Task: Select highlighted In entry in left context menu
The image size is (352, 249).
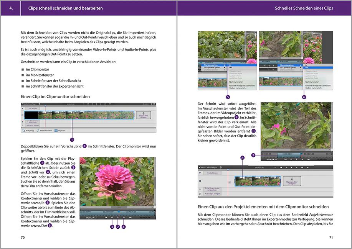Action: pyautogui.click(x=231, y=65)
